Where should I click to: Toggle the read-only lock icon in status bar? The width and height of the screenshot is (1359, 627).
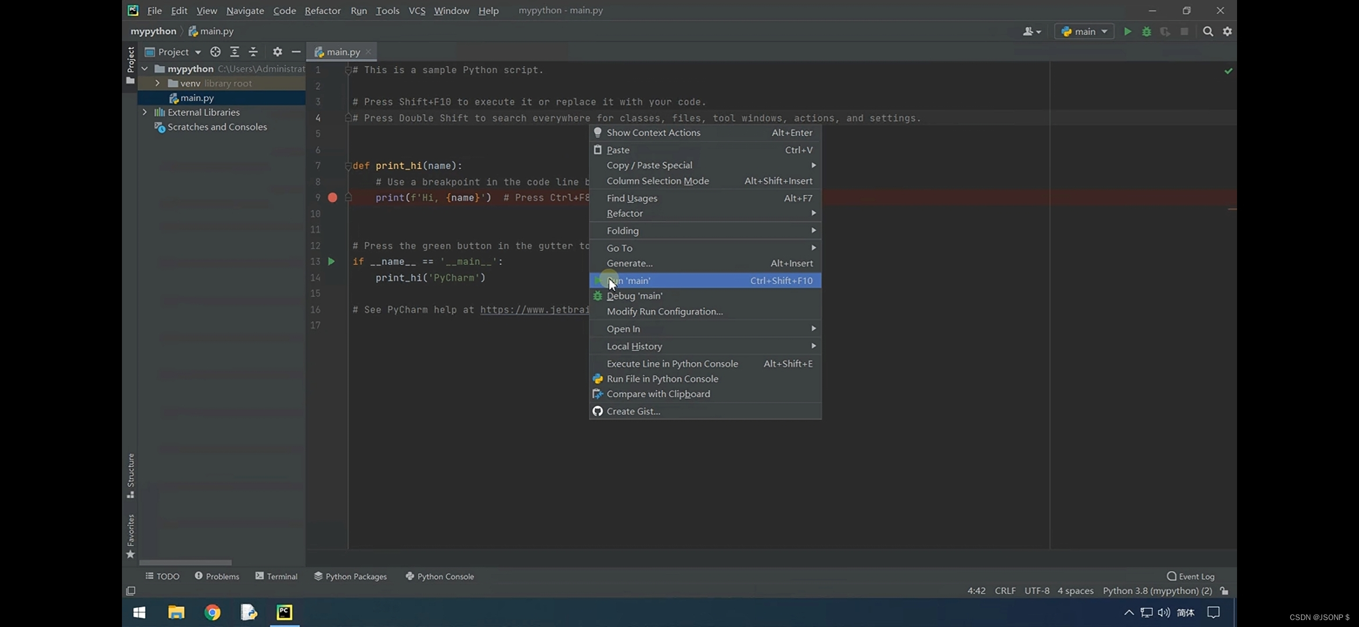click(x=1224, y=590)
